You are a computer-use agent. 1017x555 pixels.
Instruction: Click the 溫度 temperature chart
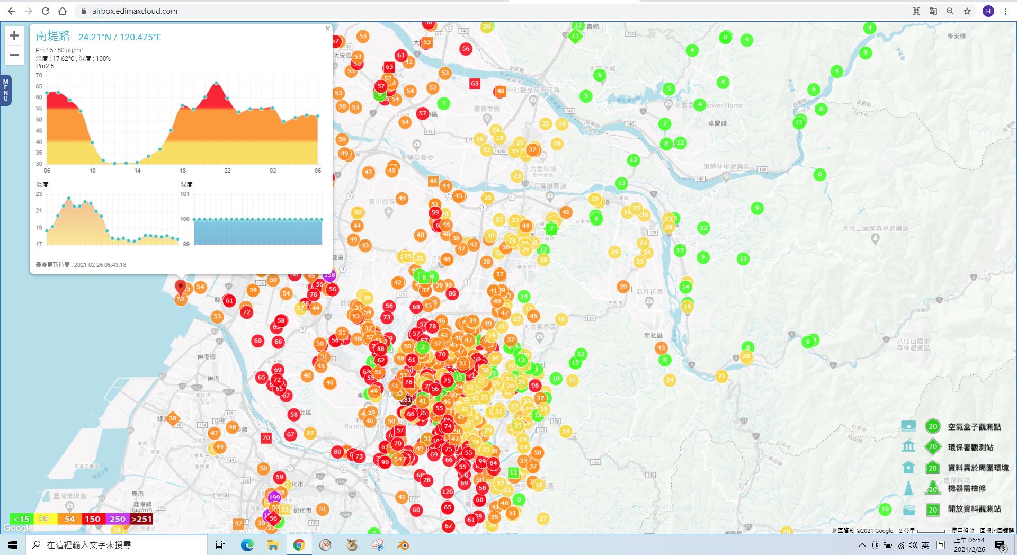pos(113,219)
